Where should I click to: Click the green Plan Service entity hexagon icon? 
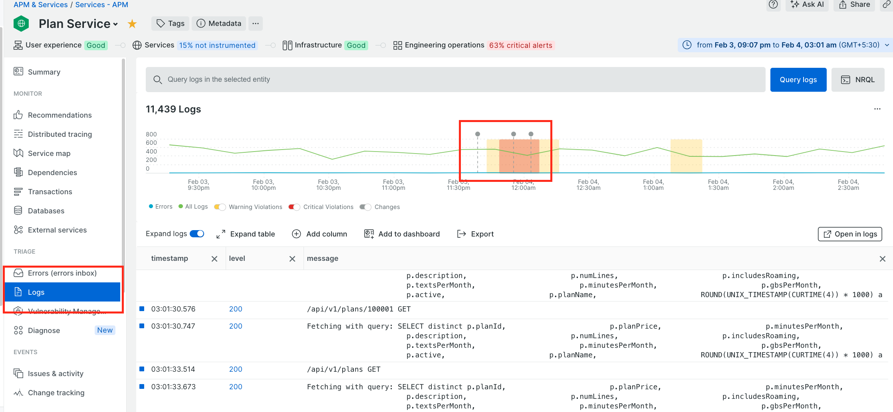pyautogui.click(x=21, y=24)
